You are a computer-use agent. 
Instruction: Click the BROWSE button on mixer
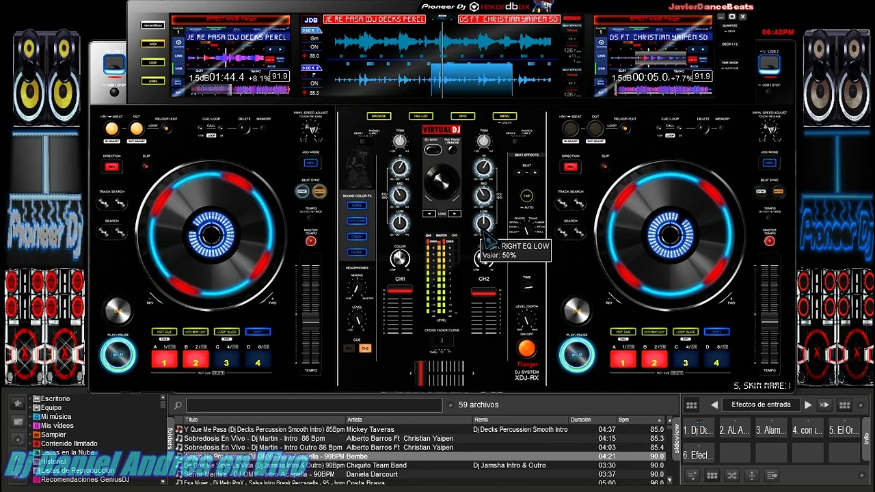[x=379, y=116]
